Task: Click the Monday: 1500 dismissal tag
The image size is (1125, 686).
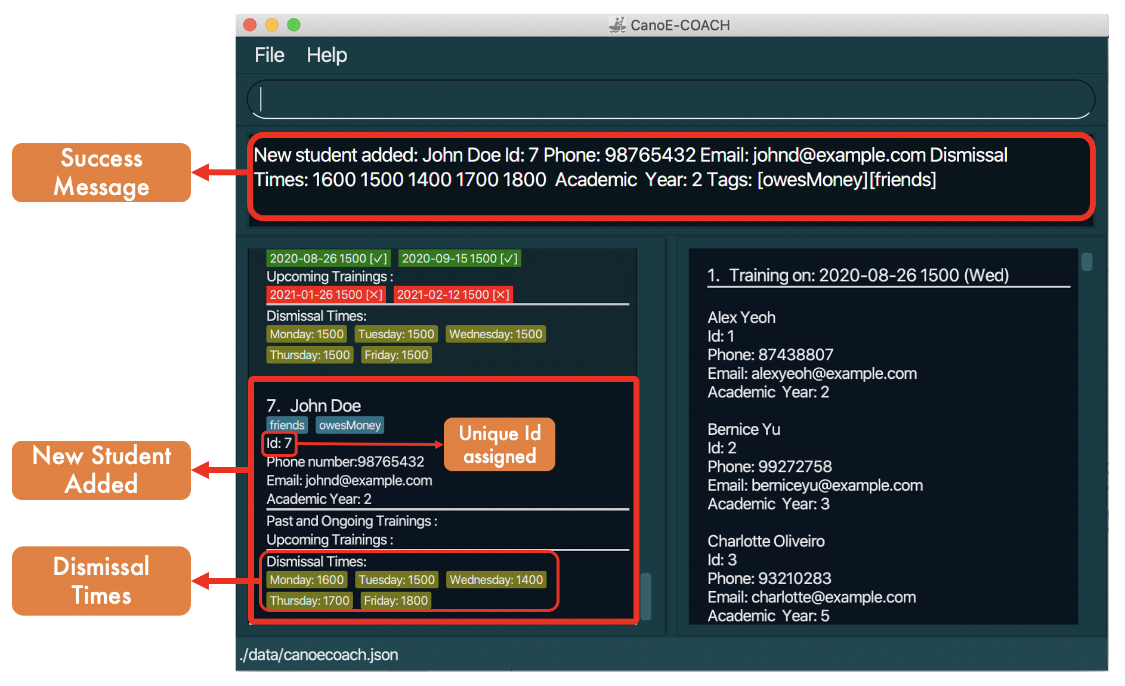Action: (x=307, y=334)
